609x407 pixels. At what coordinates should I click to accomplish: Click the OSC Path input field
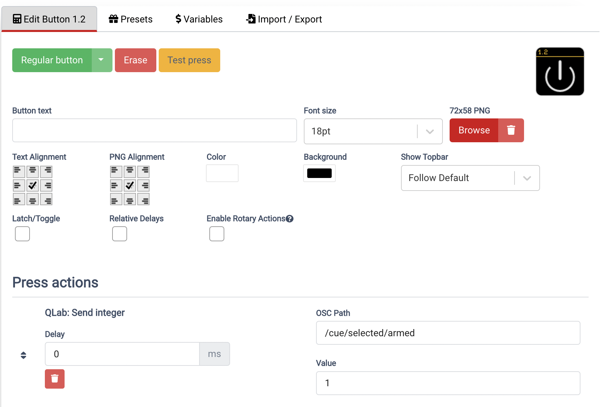[448, 333]
